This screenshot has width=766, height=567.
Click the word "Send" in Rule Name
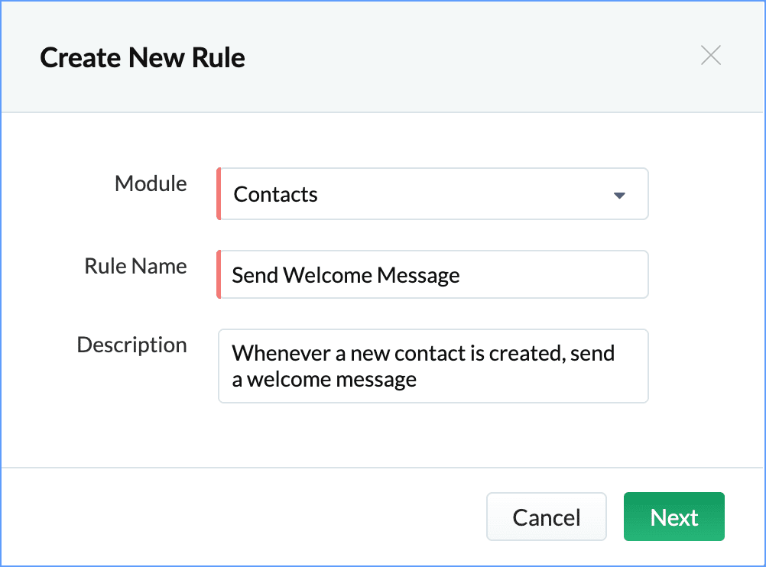click(255, 275)
